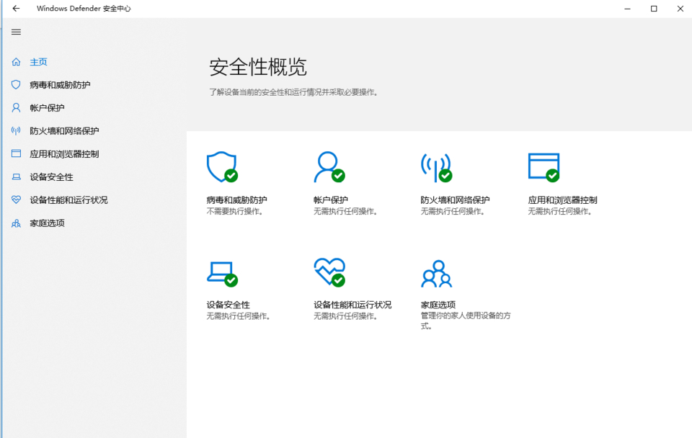Click the 病毒和威胁防护 tile title
692x438 pixels.
(x=237, y=200)
